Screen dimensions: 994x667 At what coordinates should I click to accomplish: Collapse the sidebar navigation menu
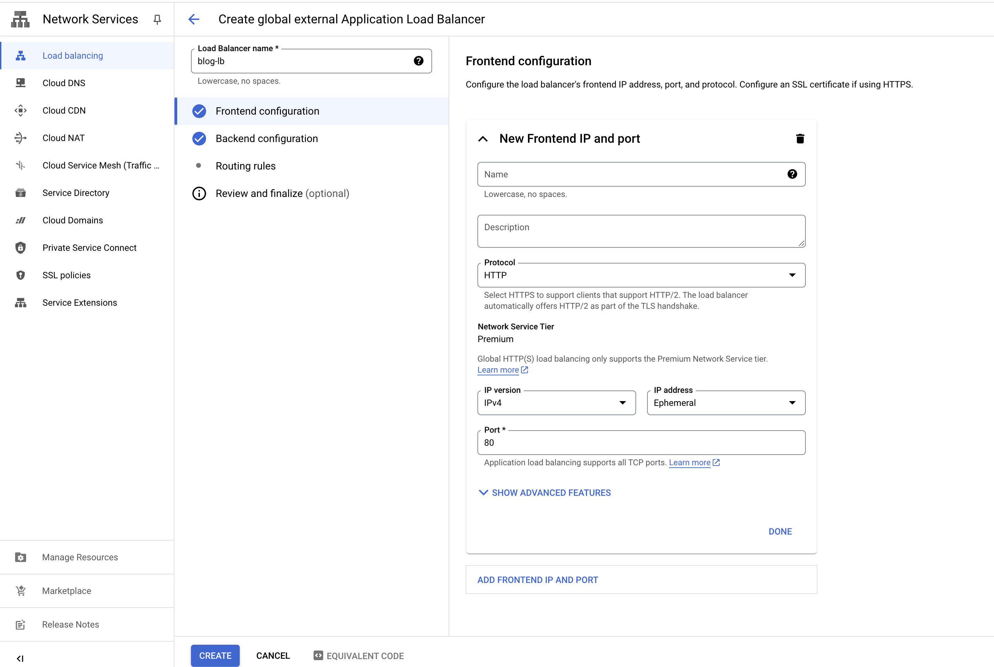coord(20,658)
